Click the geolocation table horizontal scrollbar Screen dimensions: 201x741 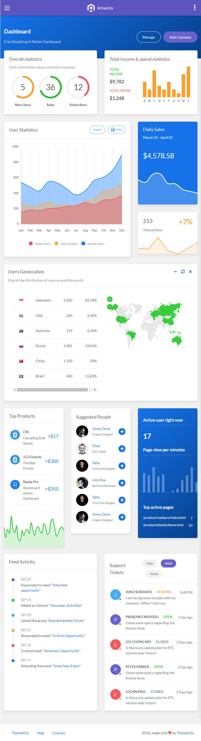[52, 390]
